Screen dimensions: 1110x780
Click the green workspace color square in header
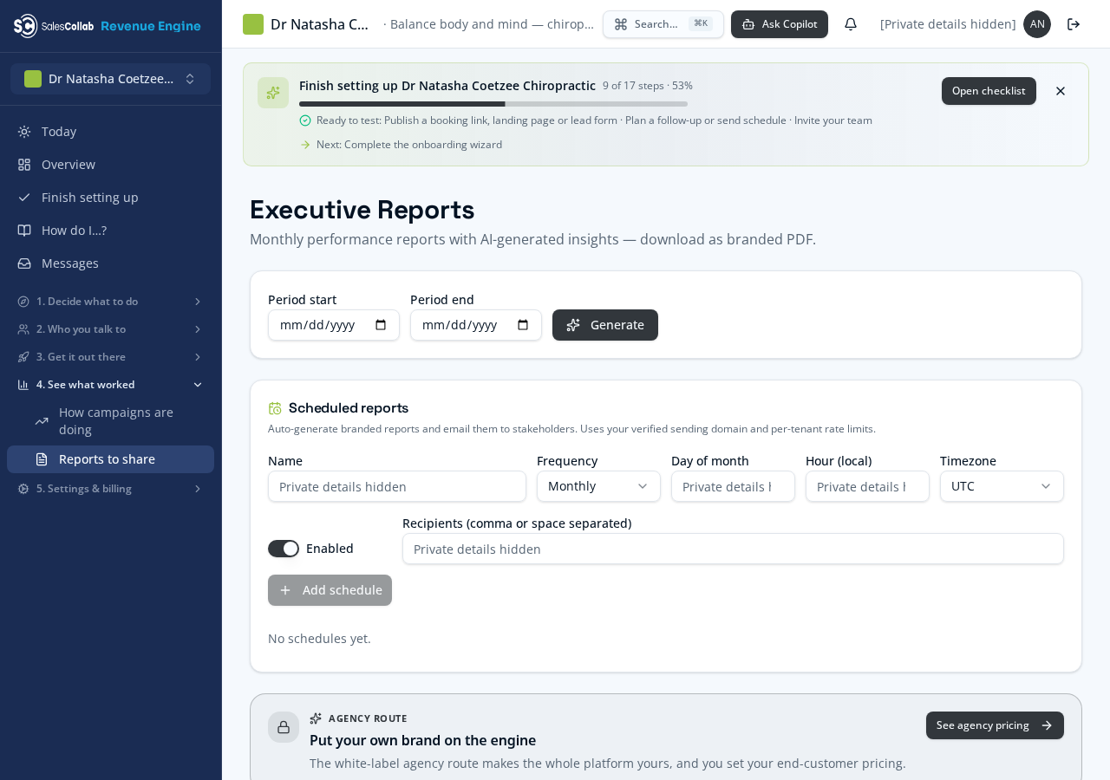[253, 24]
